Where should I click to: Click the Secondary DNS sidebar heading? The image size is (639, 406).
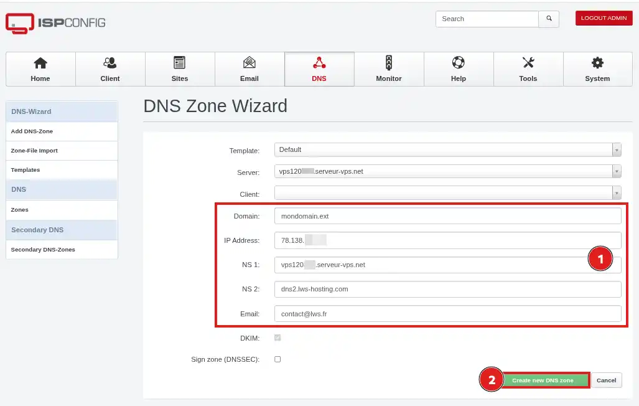coord(62,230)
